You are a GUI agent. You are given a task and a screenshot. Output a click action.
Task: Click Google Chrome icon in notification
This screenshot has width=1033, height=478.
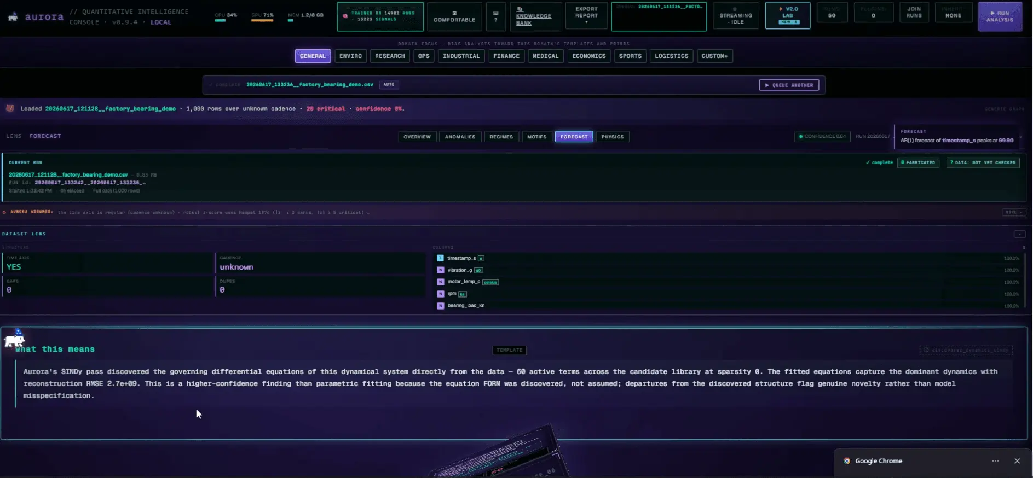pyautogui.click(x=847, y=461)
